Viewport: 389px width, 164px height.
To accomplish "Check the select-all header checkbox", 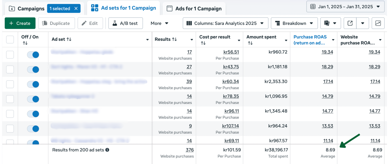I will 10,40.
